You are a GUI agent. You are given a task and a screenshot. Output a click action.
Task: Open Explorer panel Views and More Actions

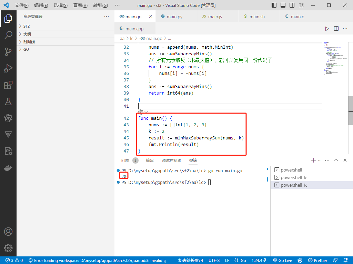tap(107, 17)
